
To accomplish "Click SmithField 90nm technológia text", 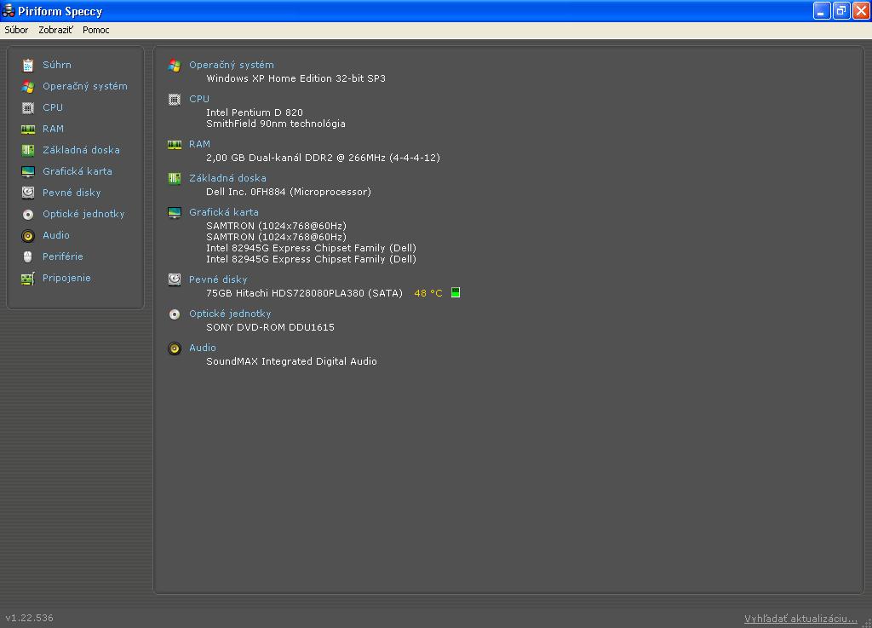I will [x=276, y=124].
